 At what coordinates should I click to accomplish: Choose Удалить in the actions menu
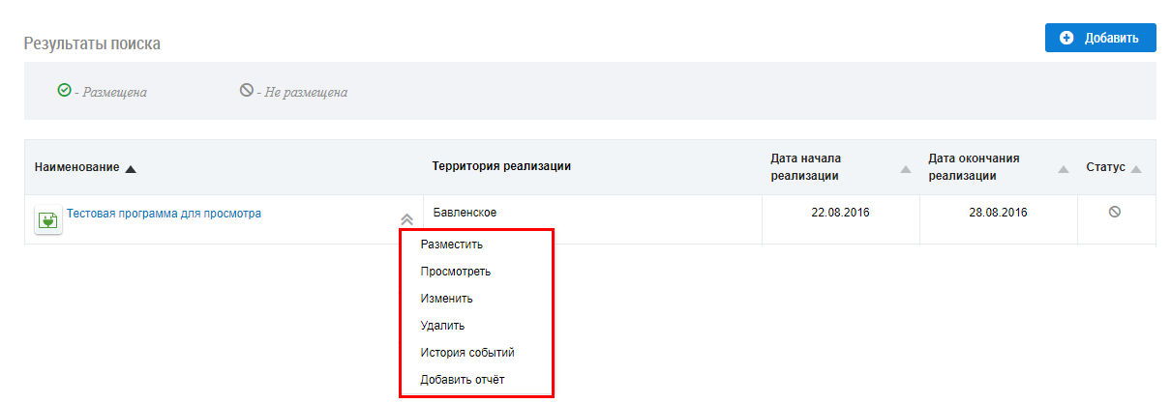pos(442,326)
